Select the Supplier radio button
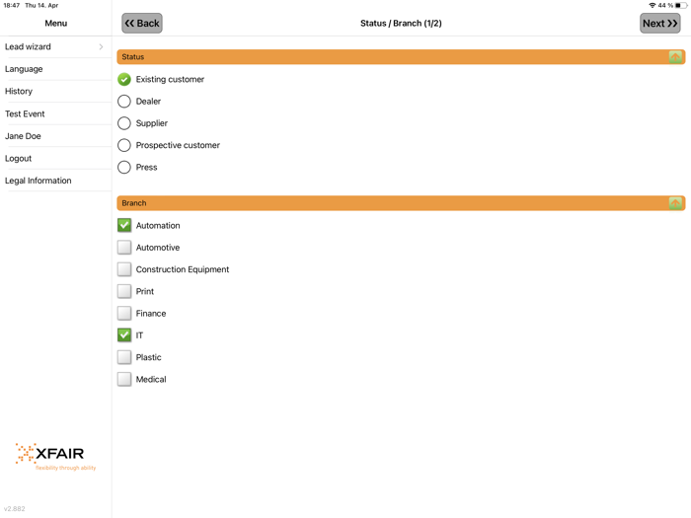 (124, 123)
